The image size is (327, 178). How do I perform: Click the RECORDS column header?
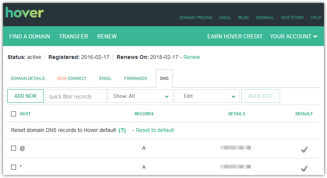point(144,114)
